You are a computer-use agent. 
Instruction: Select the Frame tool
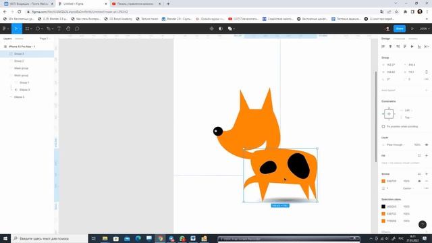pos(27,28)
